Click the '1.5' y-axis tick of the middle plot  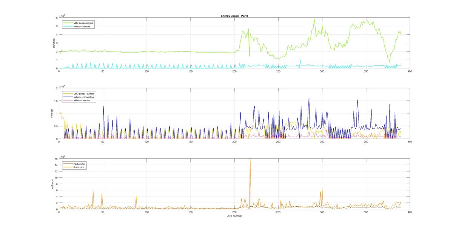tap(56, 101)
